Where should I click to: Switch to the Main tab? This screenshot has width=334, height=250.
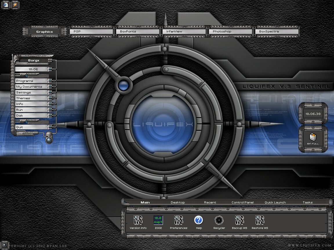[x=145, y=202]
